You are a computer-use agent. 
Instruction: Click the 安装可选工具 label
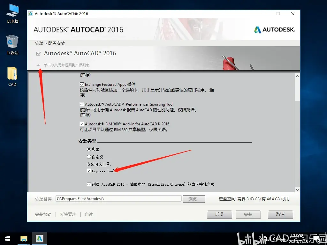(99, 164)
